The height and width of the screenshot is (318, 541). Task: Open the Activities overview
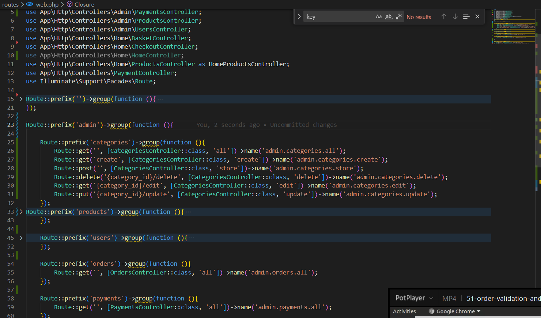(x=404, y=311)
